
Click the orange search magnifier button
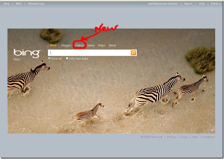click(133, 53)
